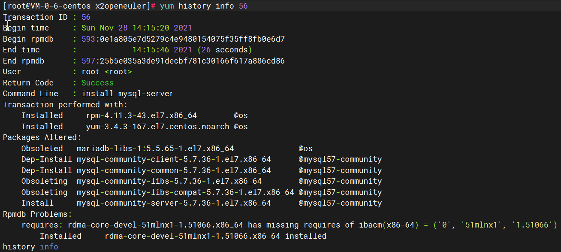
Task: Click the yum history info 56 command
Action: [x=203, y=6]
